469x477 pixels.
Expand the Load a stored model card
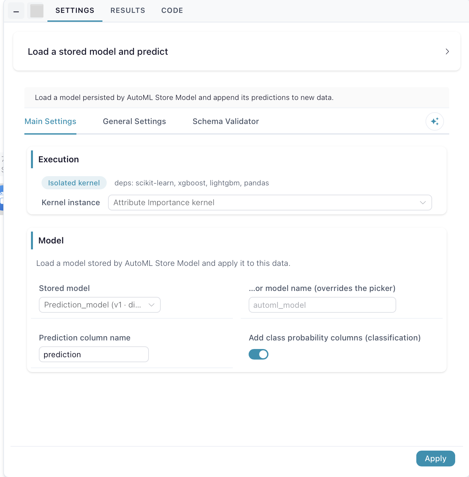pos(236,51)
